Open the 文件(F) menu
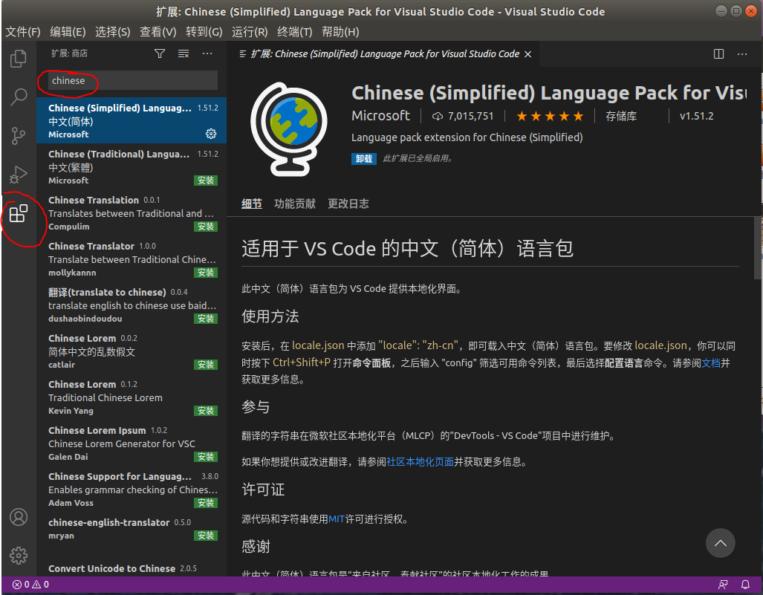This screenshot has width=763, height=595. point(23,32)
